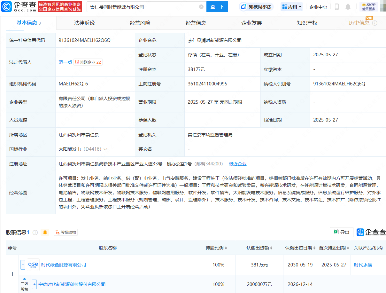Select credit code 91361024MAELH62Q6Q text

[85, 40]
